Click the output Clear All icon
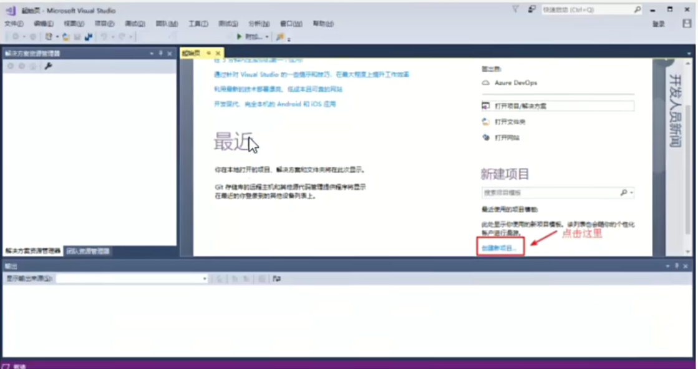The image size is (698, 369). pos(262,278)
